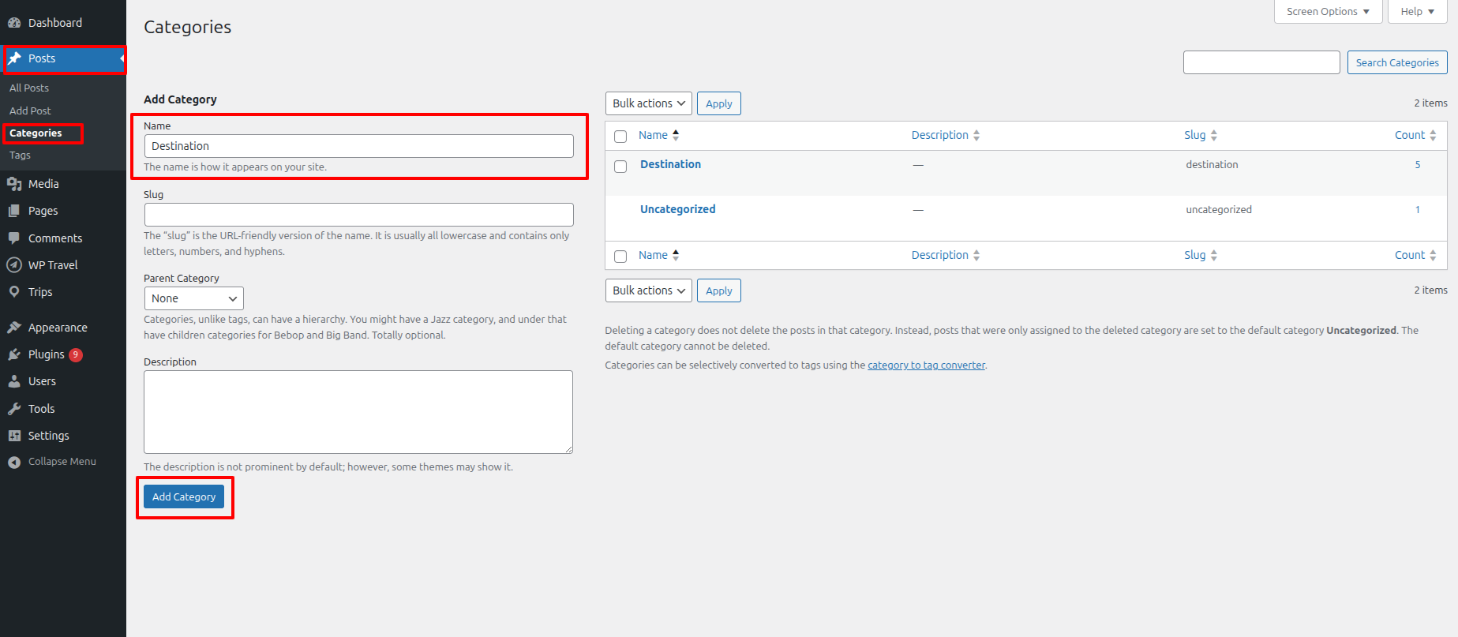Toggle the select-all checkbox in table footer
This screenshot has width=1458, height=637.
620,257
